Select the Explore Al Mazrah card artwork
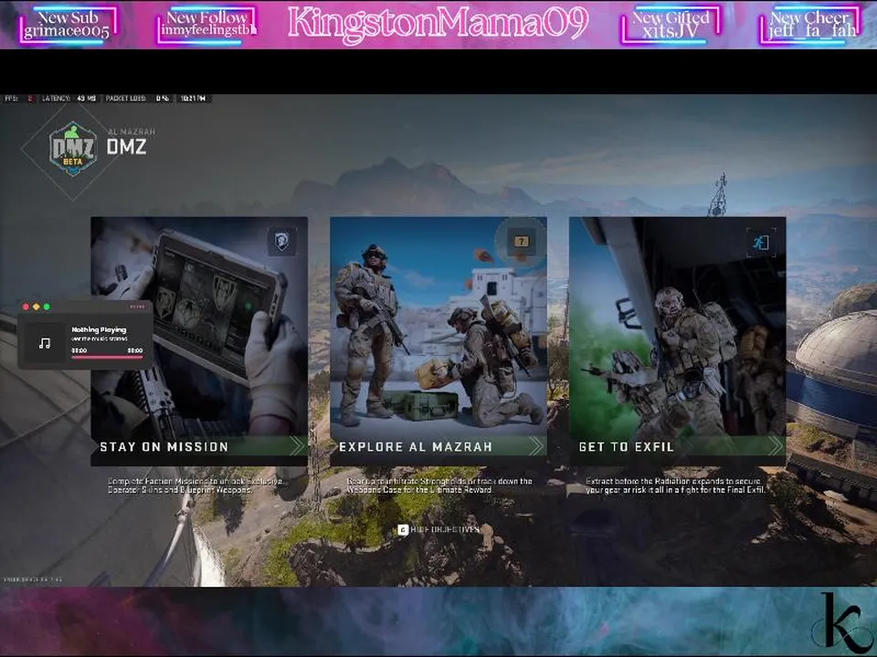Image resolution: width=877 pixels, height=657 pixels. (438, 327)
